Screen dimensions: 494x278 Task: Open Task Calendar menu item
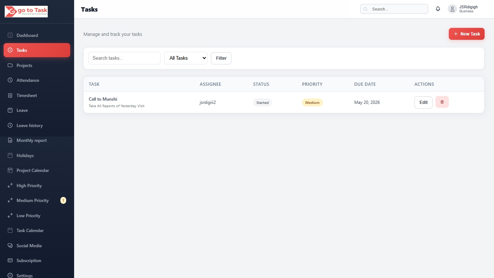37,231
